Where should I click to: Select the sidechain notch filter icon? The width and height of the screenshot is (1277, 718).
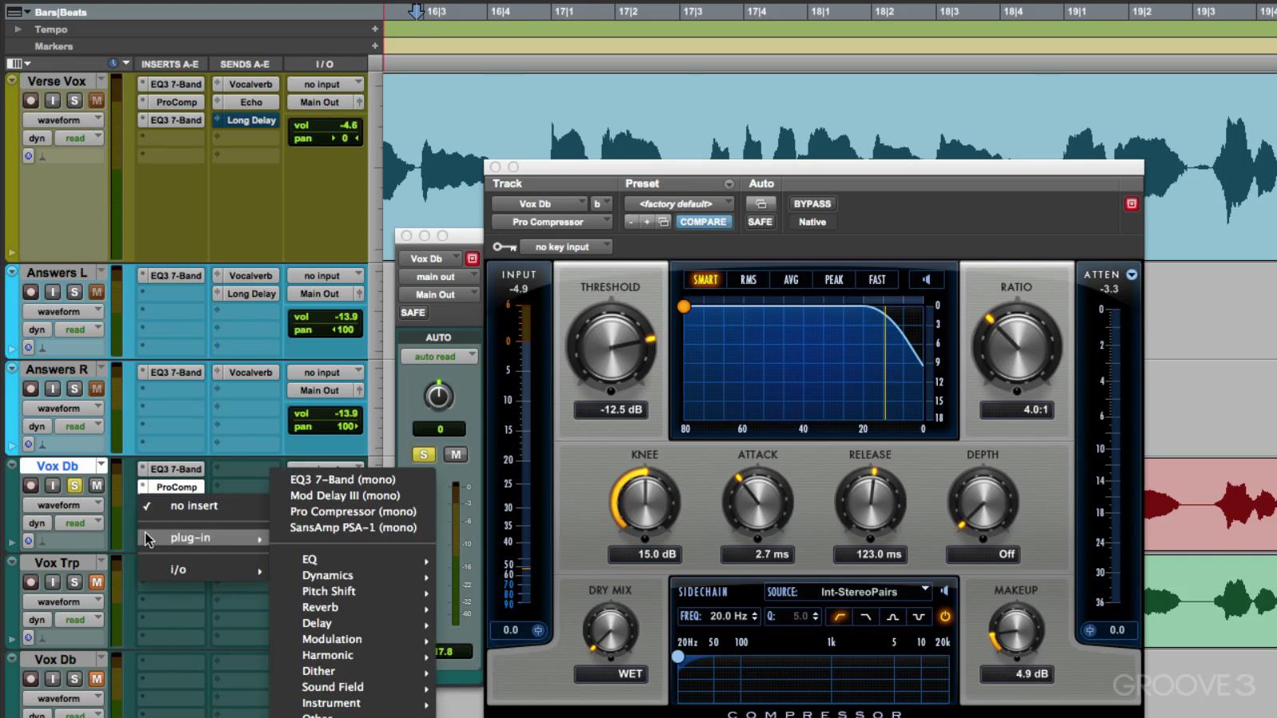pyautogui.click(x=919, y=617)
